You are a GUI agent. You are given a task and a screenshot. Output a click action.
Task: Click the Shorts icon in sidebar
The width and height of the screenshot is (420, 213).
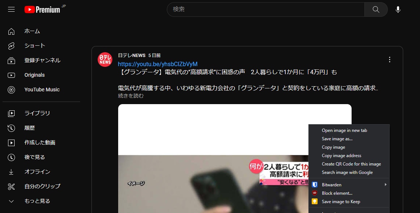(x=11, y=46)
